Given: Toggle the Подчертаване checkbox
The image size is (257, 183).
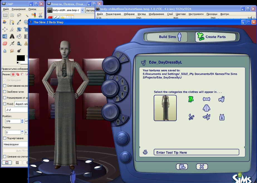Looking at the screenshot, I should pyautogui.click(x=4, y=138).
